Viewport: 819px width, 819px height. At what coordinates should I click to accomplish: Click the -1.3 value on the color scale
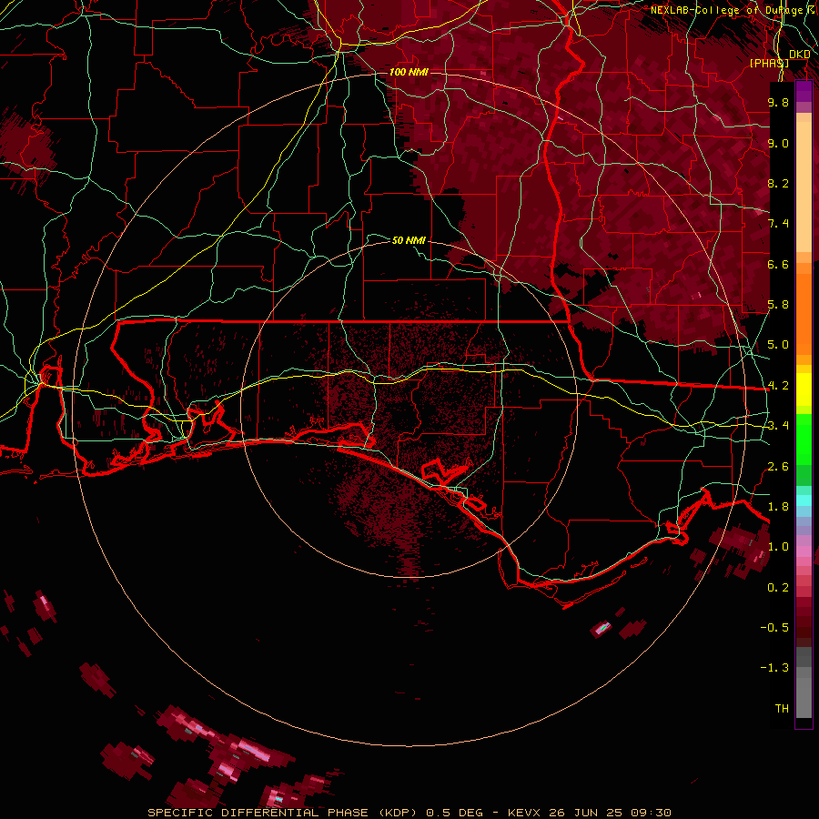[x=774, y=668]
